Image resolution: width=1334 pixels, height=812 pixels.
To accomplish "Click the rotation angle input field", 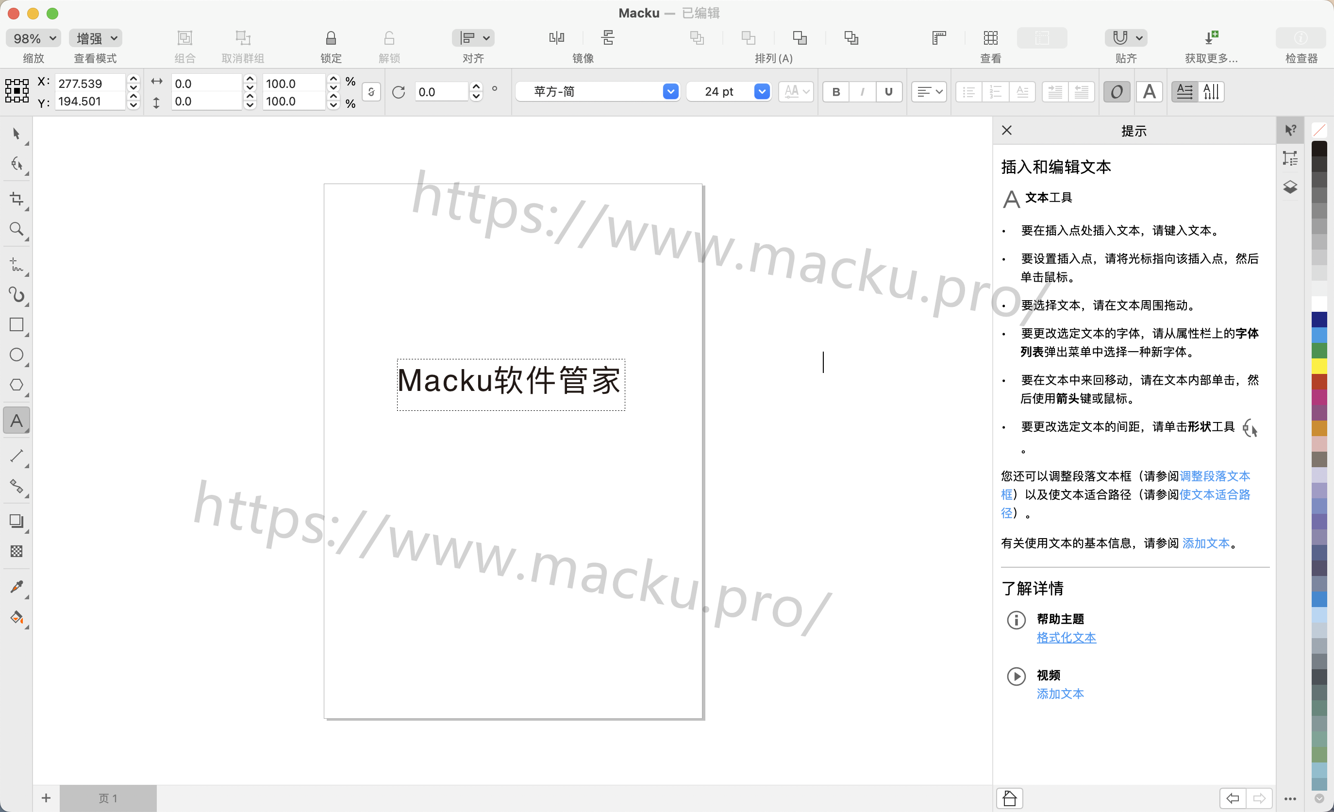I will 440,92.
